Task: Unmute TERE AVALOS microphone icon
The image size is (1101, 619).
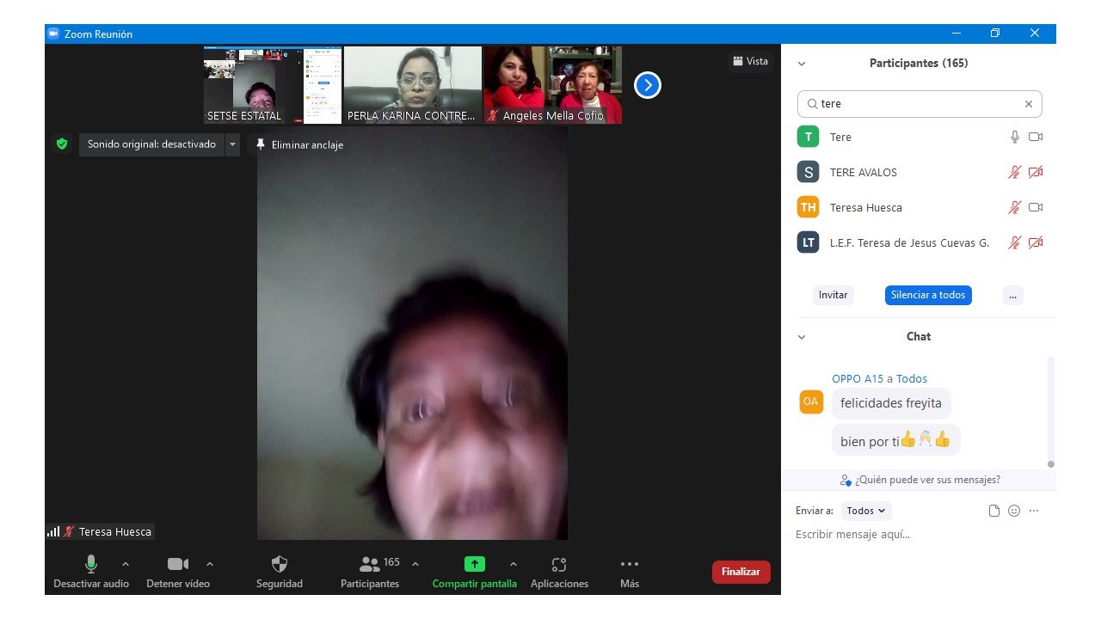Action: pos(1015,172)
